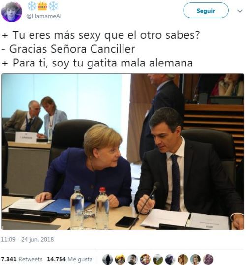Open last purple liker avatar in row

pos(208,259)
